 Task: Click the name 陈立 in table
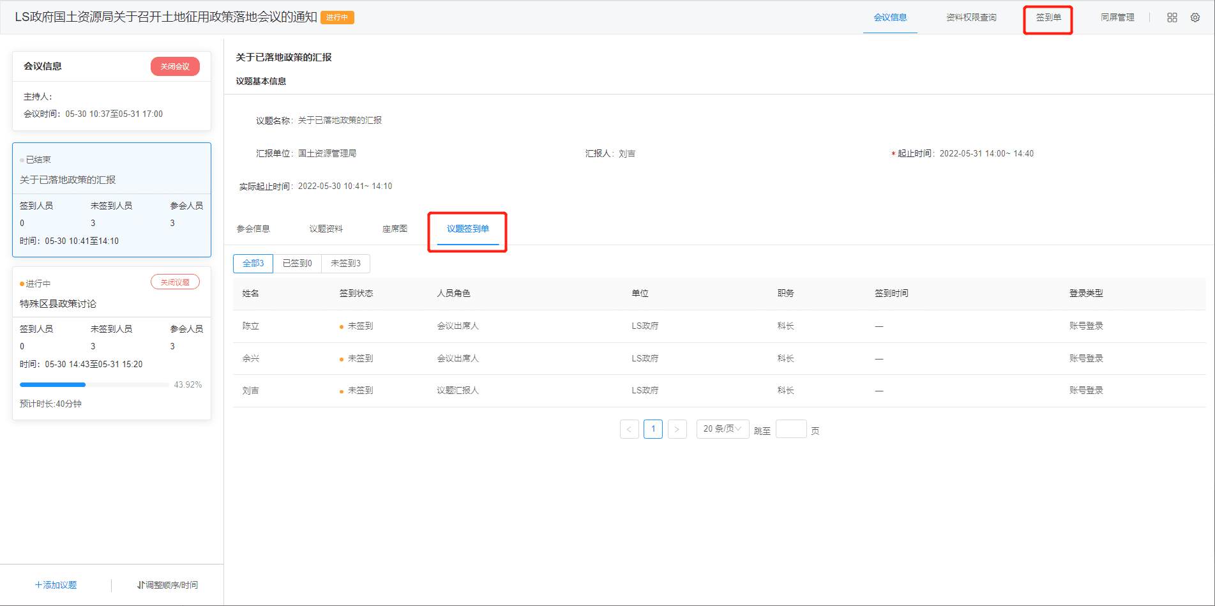[250, 326]
